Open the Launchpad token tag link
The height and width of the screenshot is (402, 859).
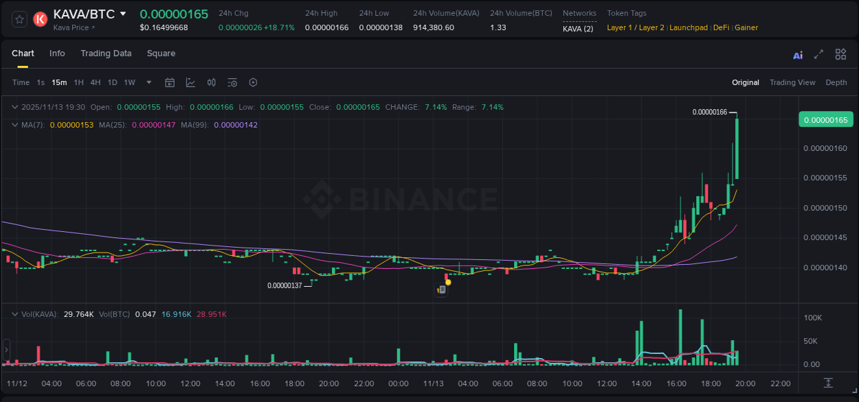(x=689, y=27)
